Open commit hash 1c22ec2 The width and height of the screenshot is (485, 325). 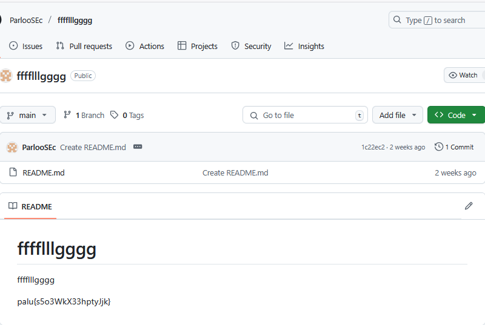tap(373, 147)
